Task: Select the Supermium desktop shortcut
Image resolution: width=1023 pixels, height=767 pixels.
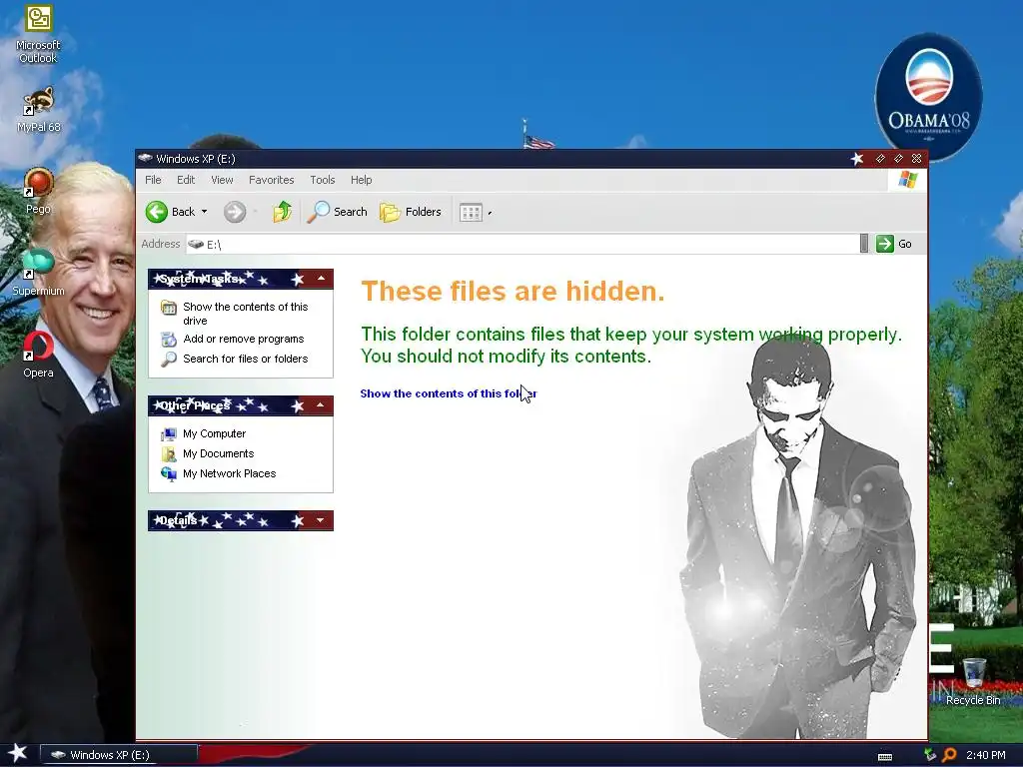Action: [38, 273]
